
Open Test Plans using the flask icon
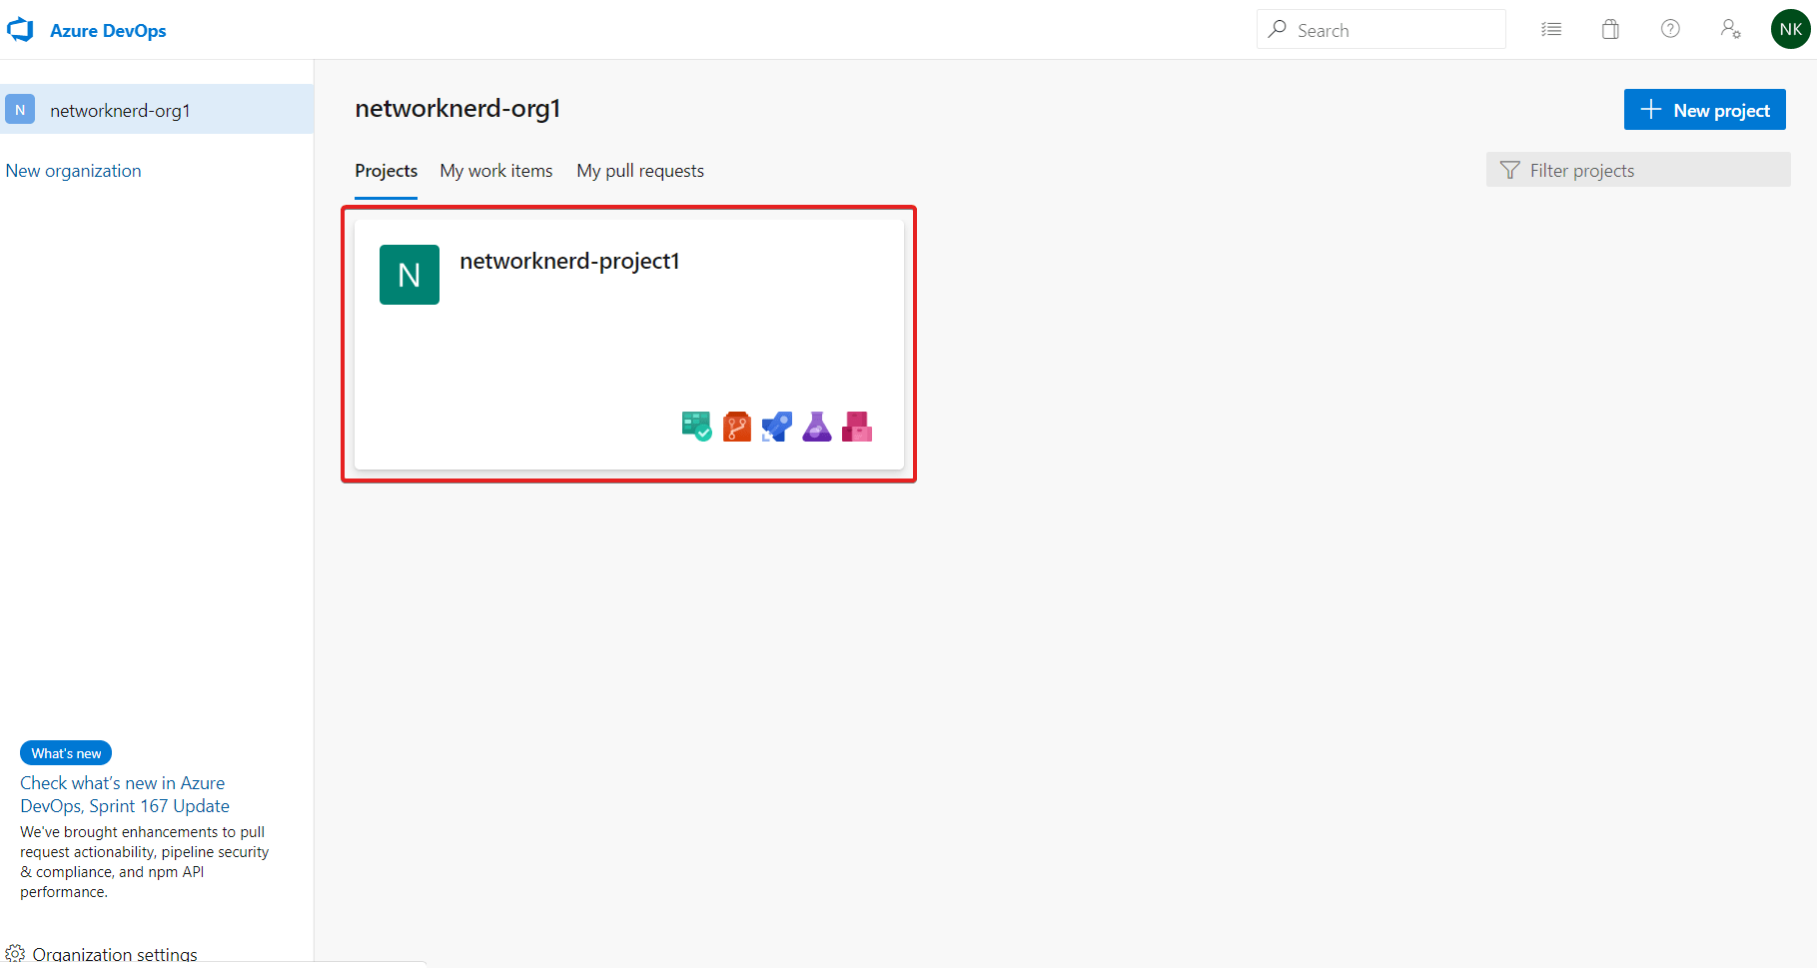[x=816, y=426]
